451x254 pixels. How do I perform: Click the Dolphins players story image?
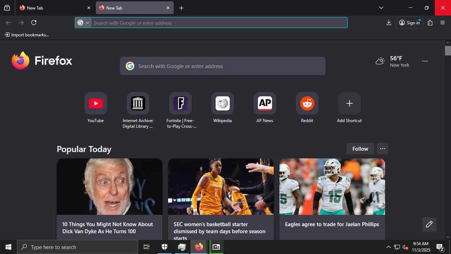coord(332,187)
